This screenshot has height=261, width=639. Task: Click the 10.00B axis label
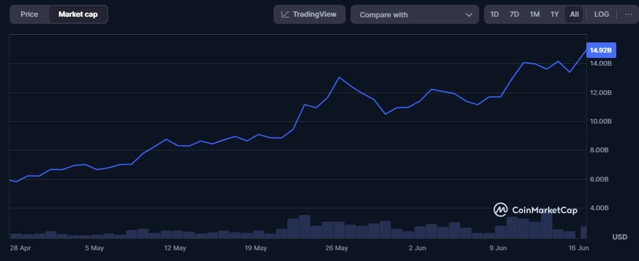pyautogui.click(x=601, y=122)
